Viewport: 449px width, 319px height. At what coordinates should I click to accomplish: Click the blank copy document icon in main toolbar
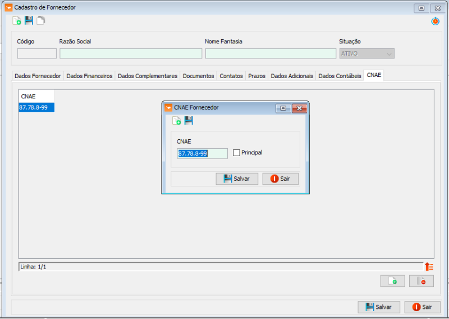[x=40, y=21]
